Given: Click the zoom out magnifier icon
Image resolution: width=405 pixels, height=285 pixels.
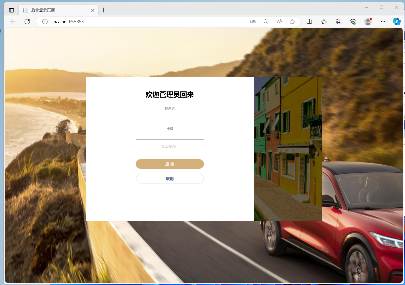Looking at the screenshot, I should [x=266, y=22].
